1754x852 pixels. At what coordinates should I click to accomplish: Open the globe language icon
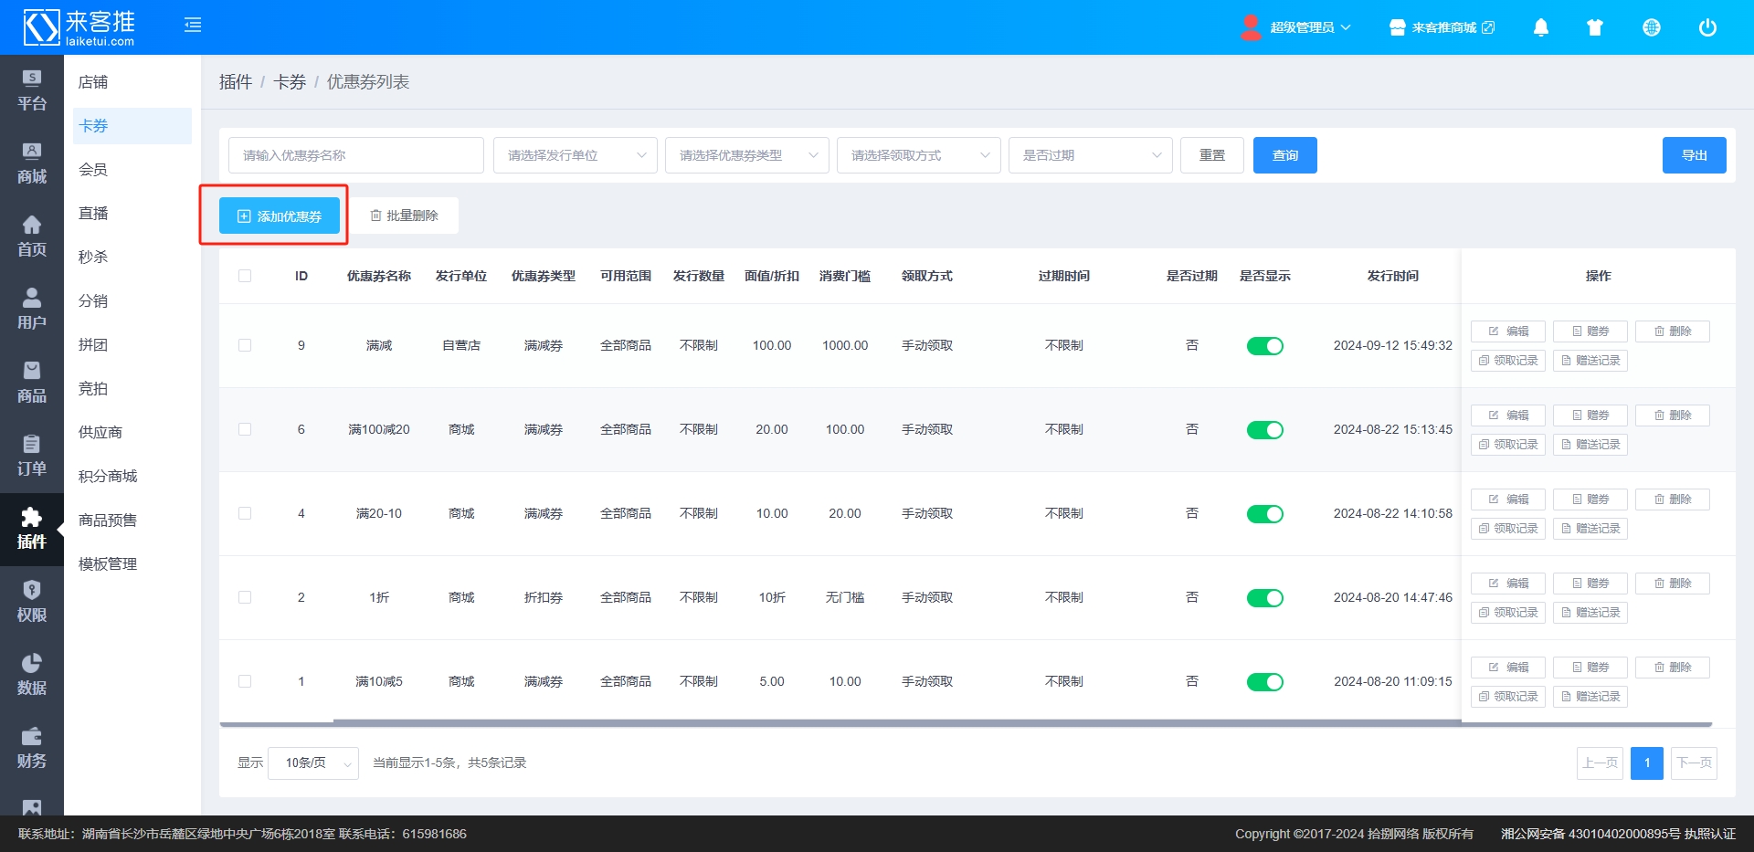(1651, 27)
